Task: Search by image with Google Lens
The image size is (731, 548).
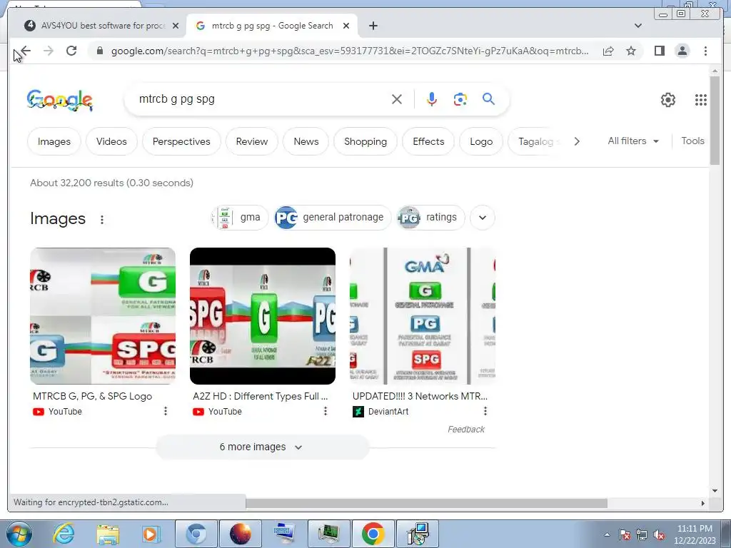Action: pos(460,99)
